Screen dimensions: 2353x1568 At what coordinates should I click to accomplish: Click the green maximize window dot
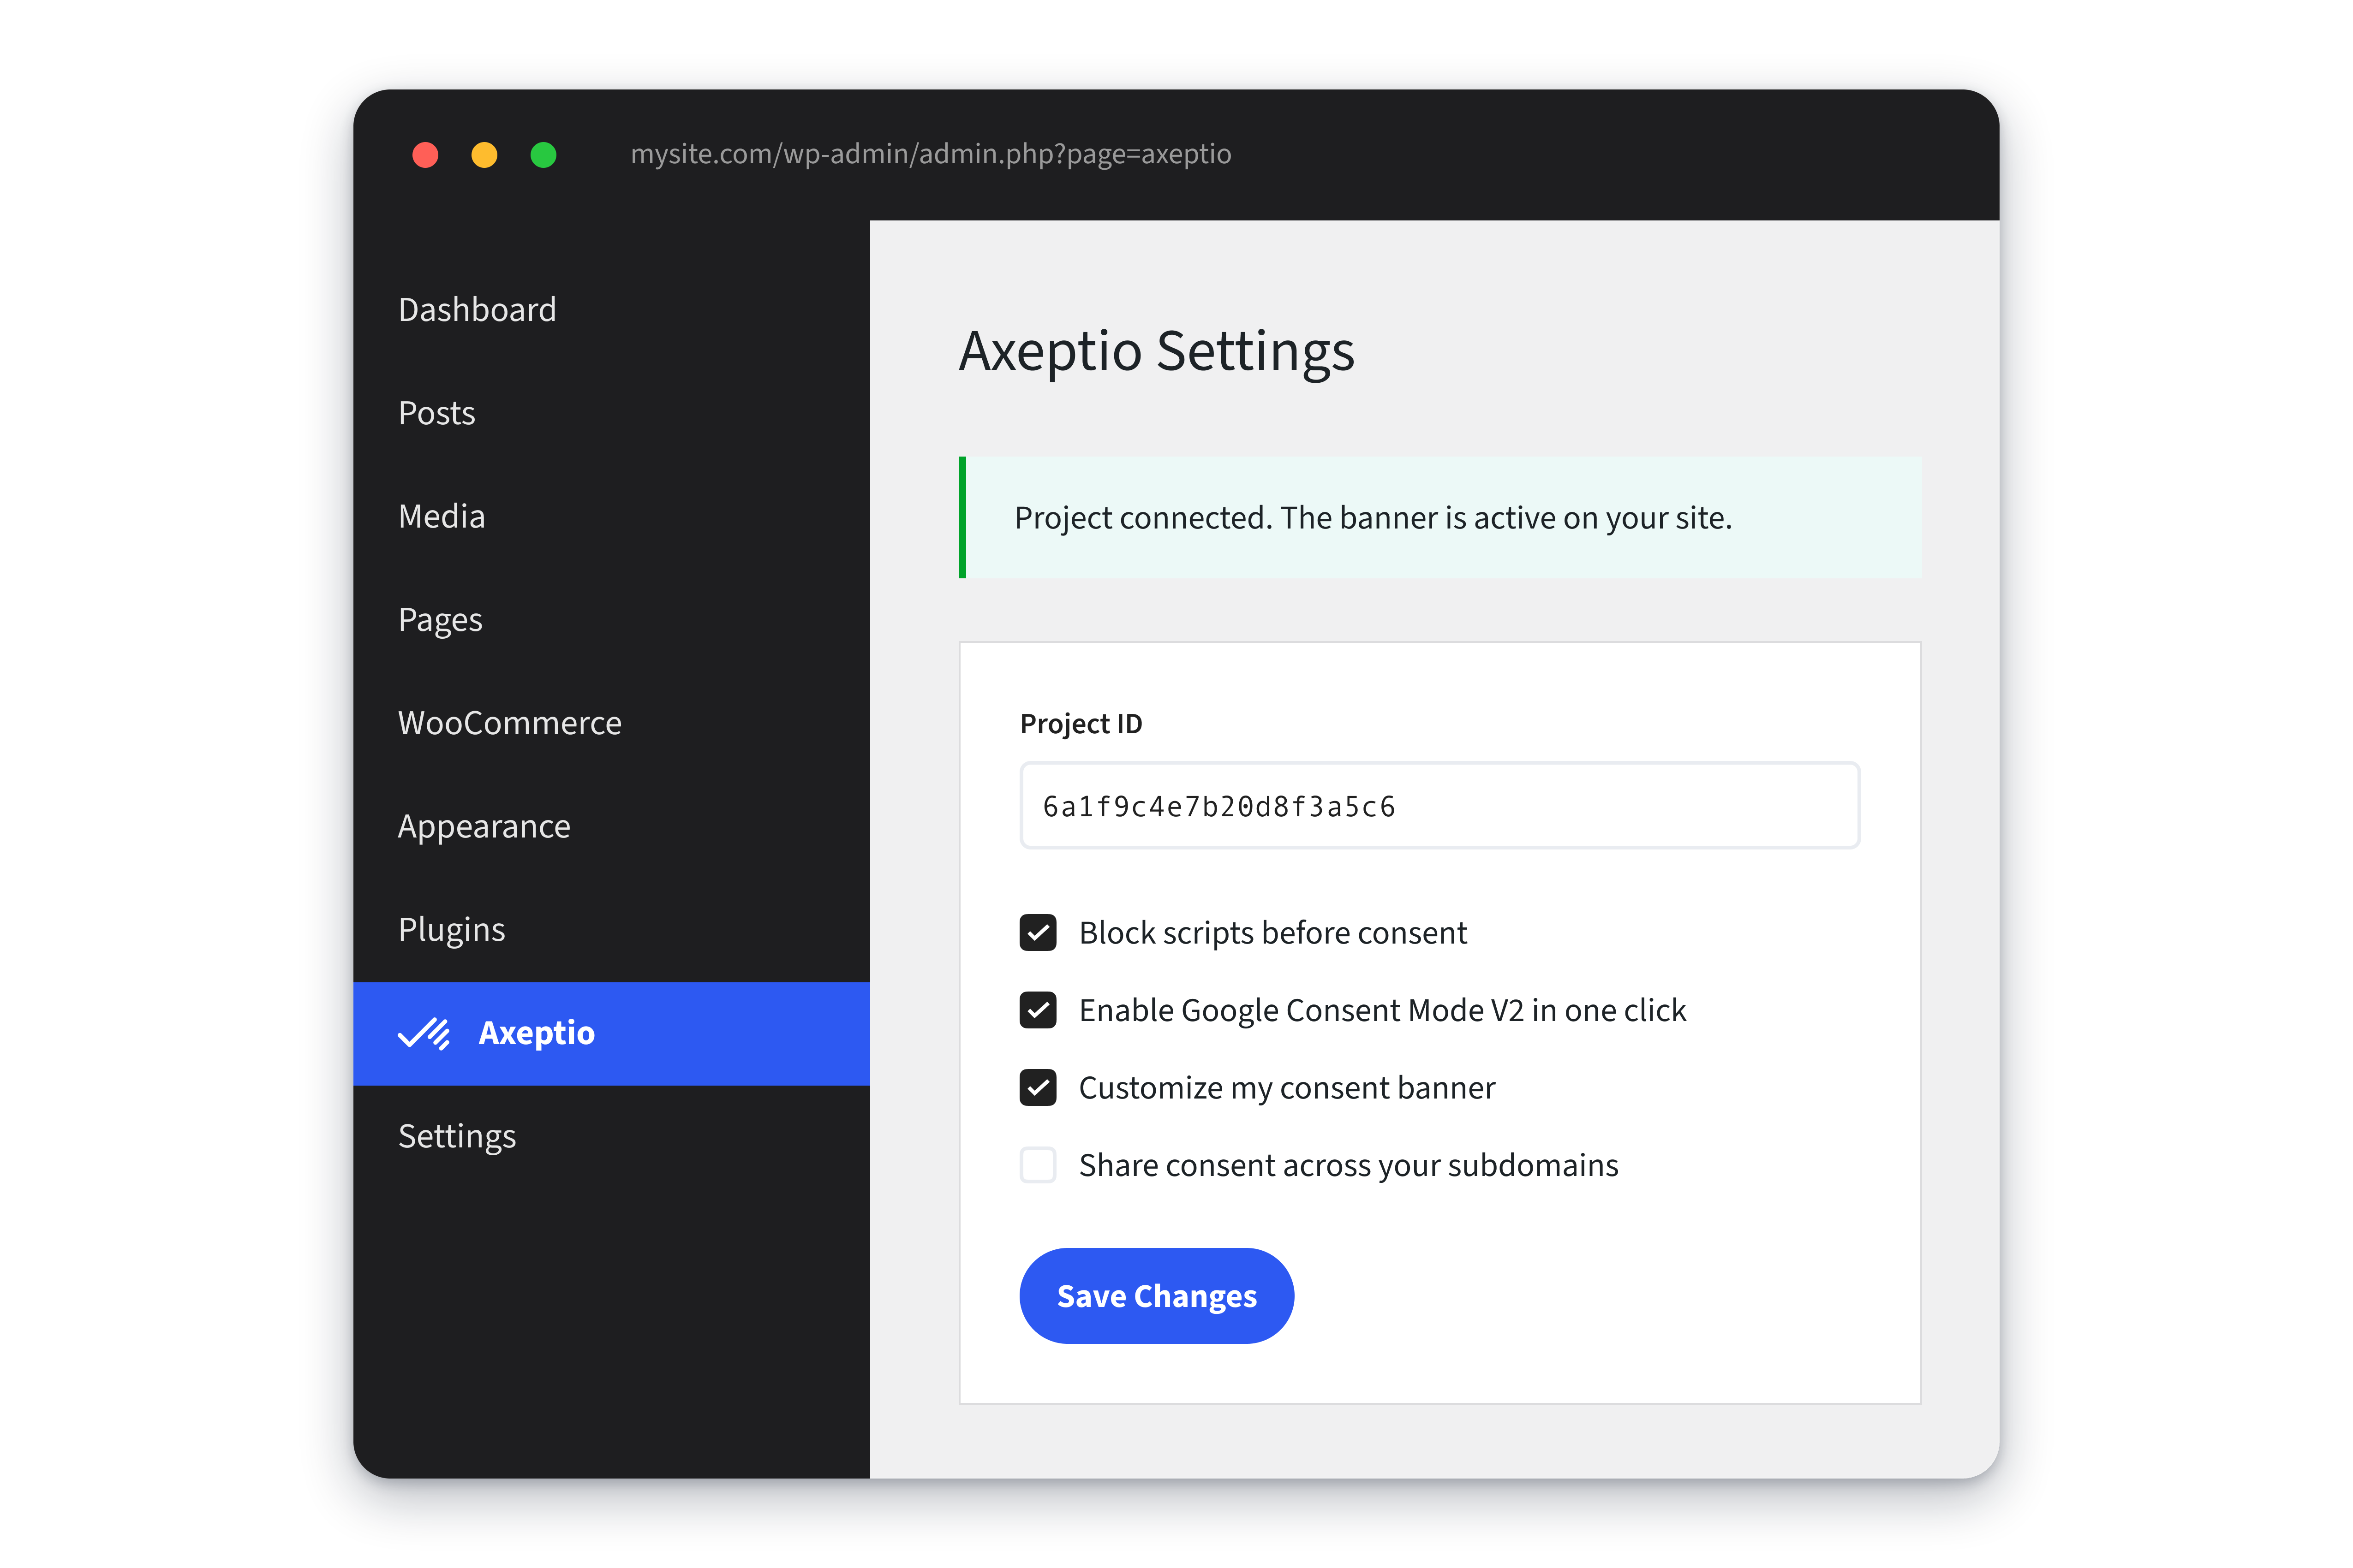pyautogui.click(x=543, y=155)
